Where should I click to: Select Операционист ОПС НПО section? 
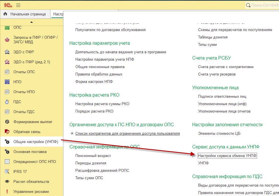click(x=35, y=162)
